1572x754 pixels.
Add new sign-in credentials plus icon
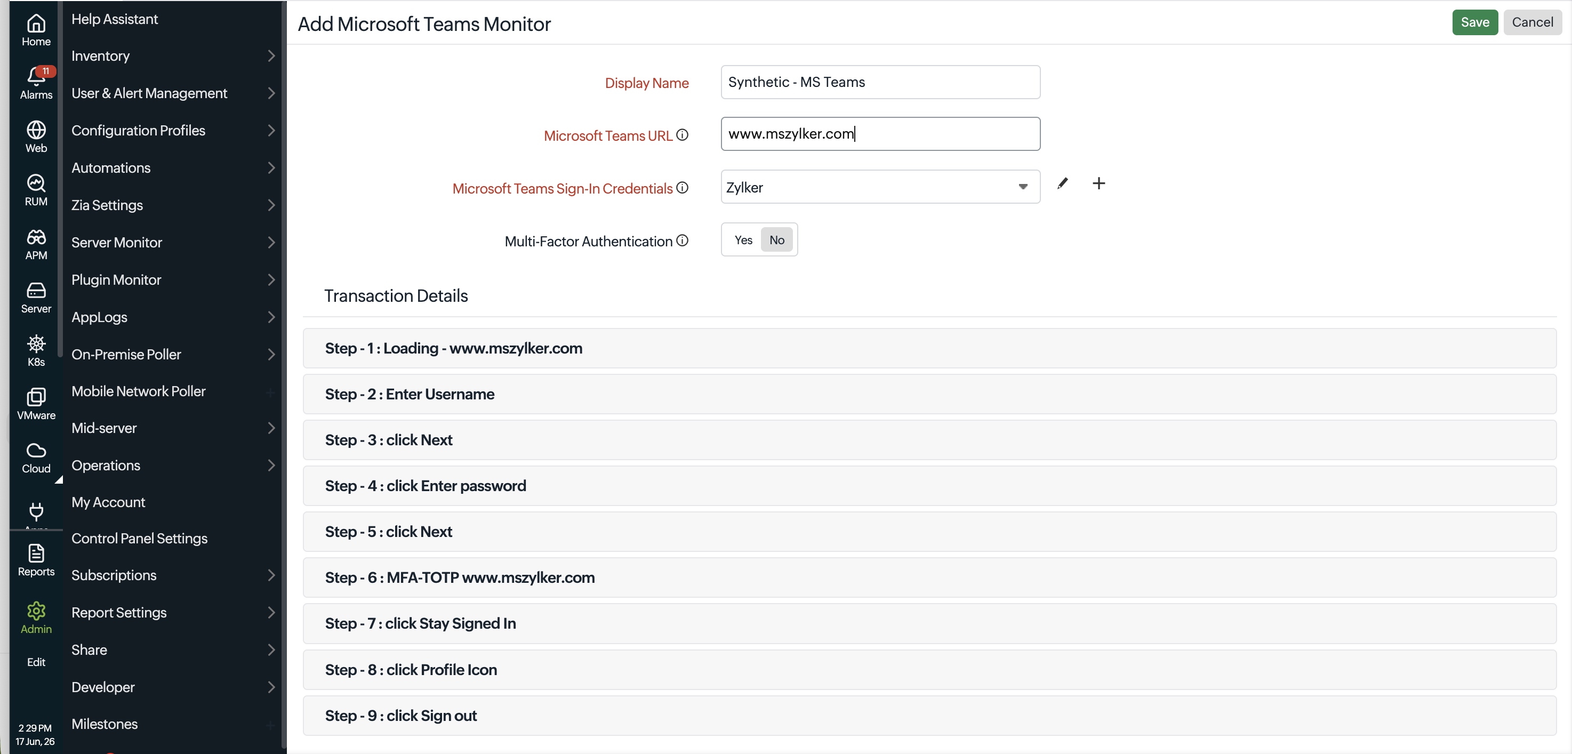1098,183
